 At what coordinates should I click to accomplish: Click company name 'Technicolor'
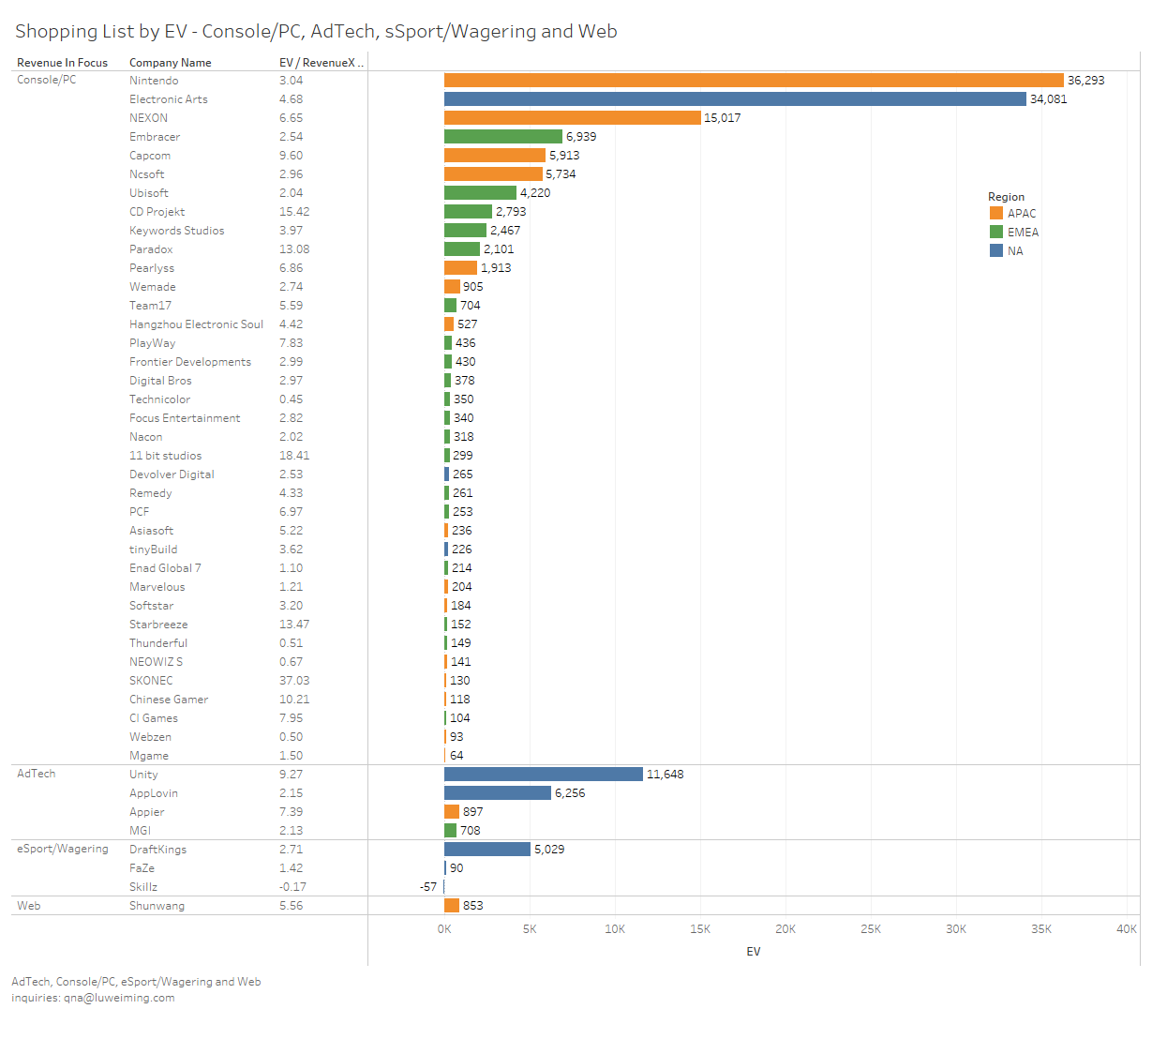tap(160, 399)
